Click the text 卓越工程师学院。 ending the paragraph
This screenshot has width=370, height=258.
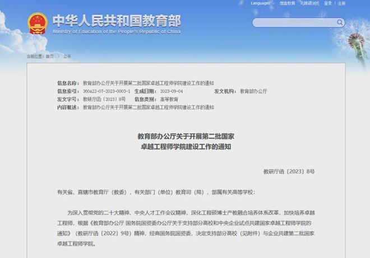pyautogui.click(x=77, y=244)
